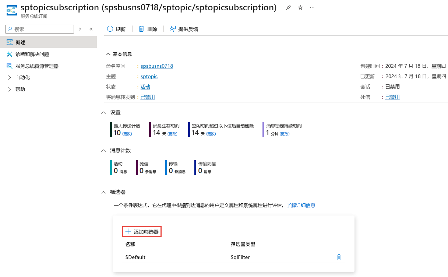Click the 诊断和解决问题 wrench icon
This screenshot has width=448, height=277.
pos(10,54)
